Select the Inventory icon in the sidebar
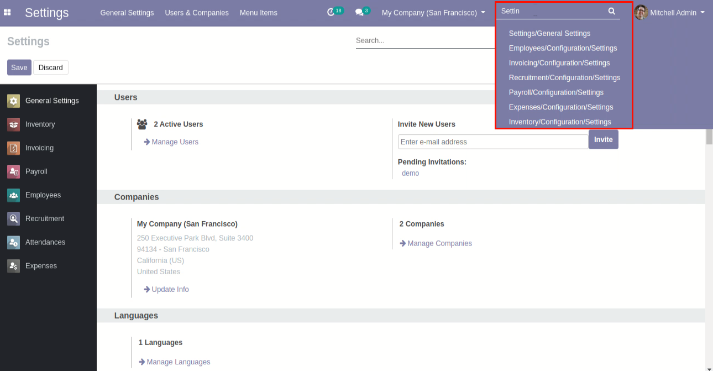 [14, 124]
